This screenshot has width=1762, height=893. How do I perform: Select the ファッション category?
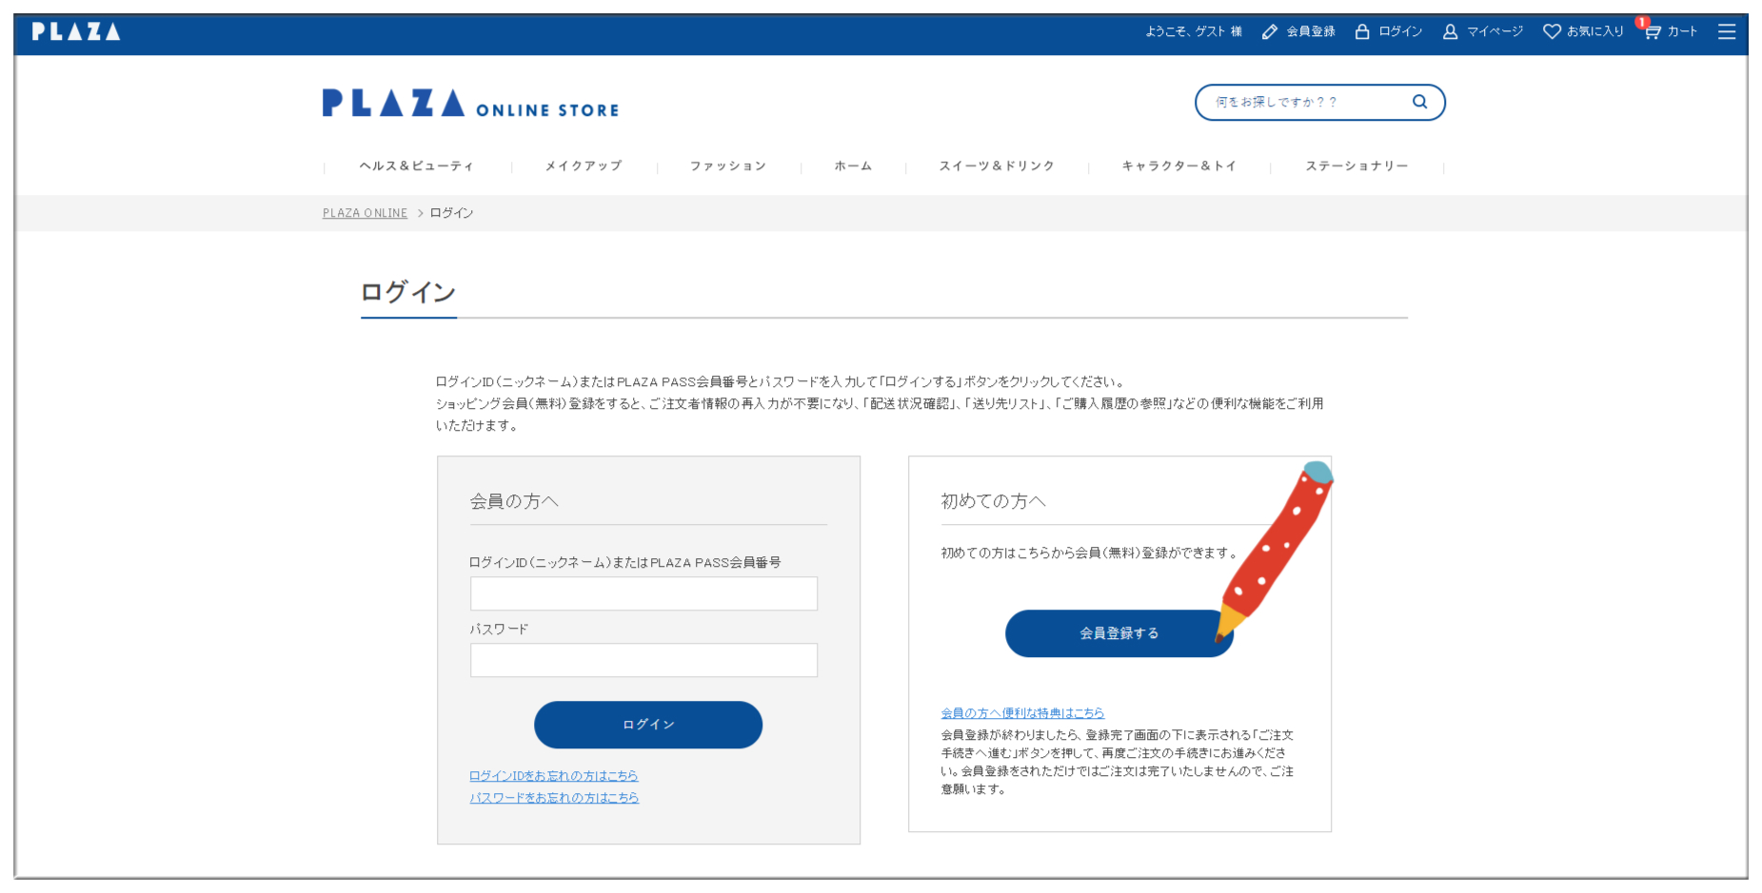(728, 166)
